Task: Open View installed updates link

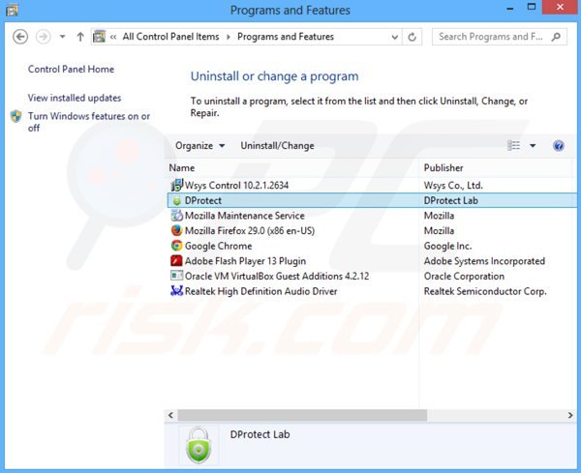Action: pyautogui.click(x=75, y=98)
